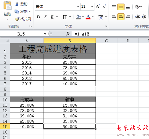Click the Cut (剪切) button
The height and width of the screenshot is (139, 149).
point(21,4)
